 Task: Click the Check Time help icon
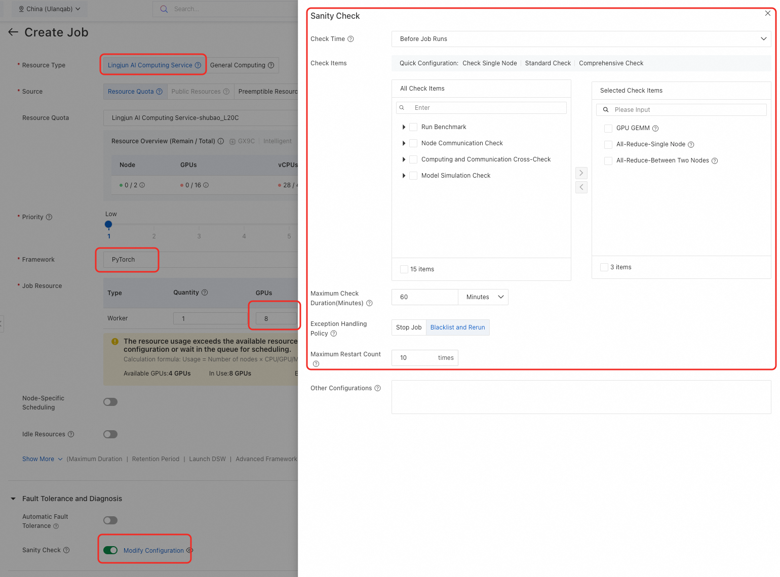pyautogui.click(x=350, y=39)
